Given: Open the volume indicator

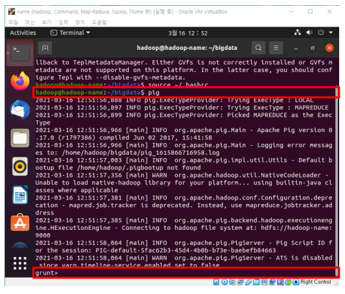Looking at the screenshot, I should [x=309, y=32].
